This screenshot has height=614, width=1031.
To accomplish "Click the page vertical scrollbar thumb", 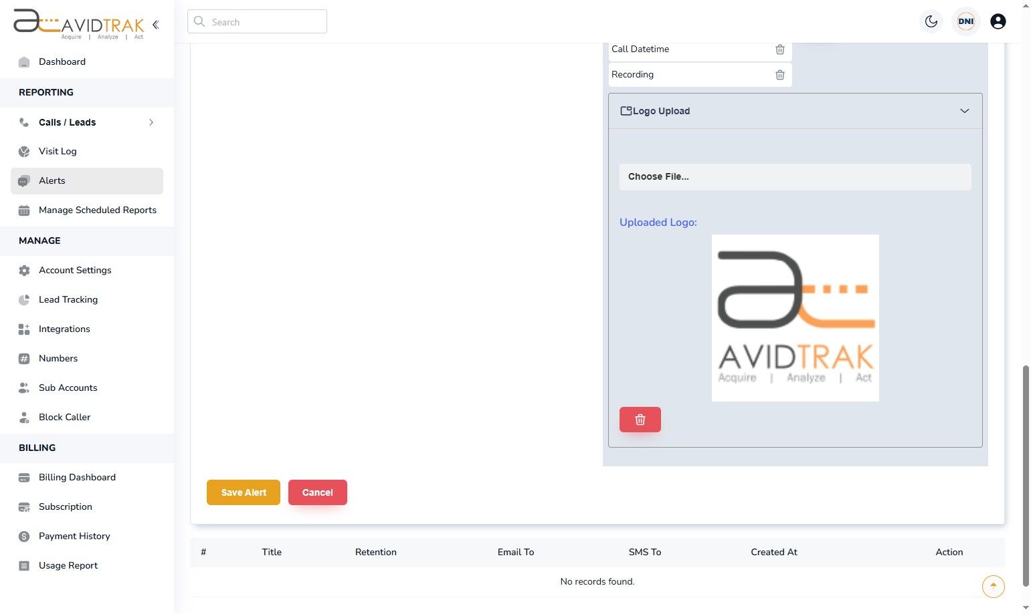I will (x=1026, y=476).
